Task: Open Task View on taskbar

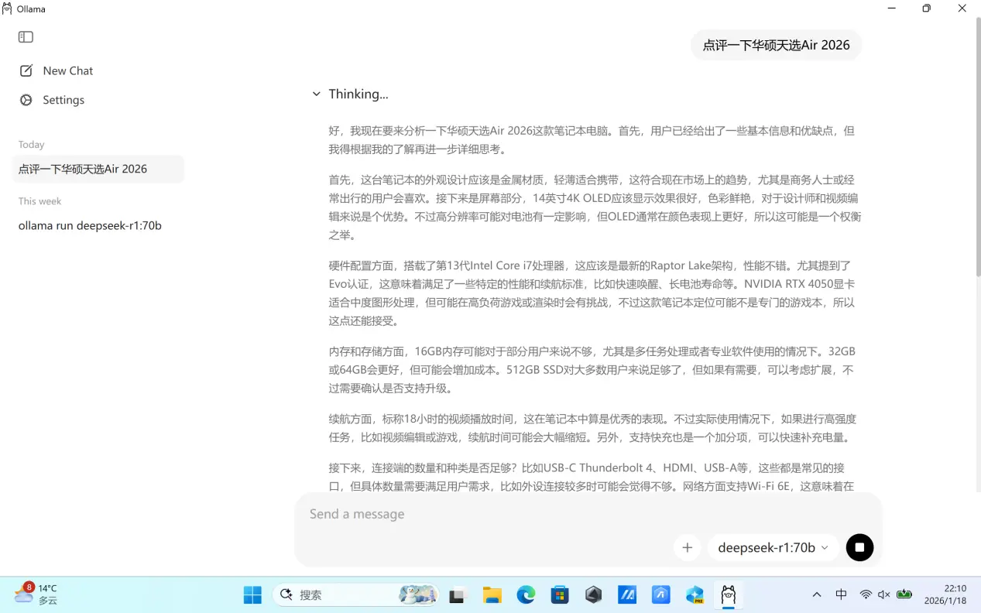Action: pos(458,595)
